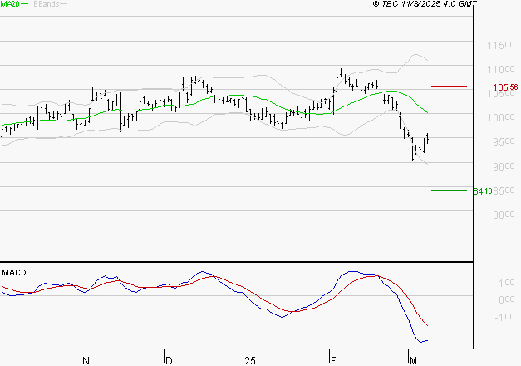Click the 10000 price axis label

(x=501, y=117)
